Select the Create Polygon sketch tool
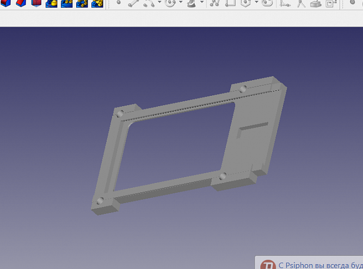 click(x=245, y=3)
